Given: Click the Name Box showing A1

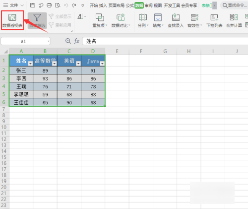Looking at the screenshot, I should (23, 41).
